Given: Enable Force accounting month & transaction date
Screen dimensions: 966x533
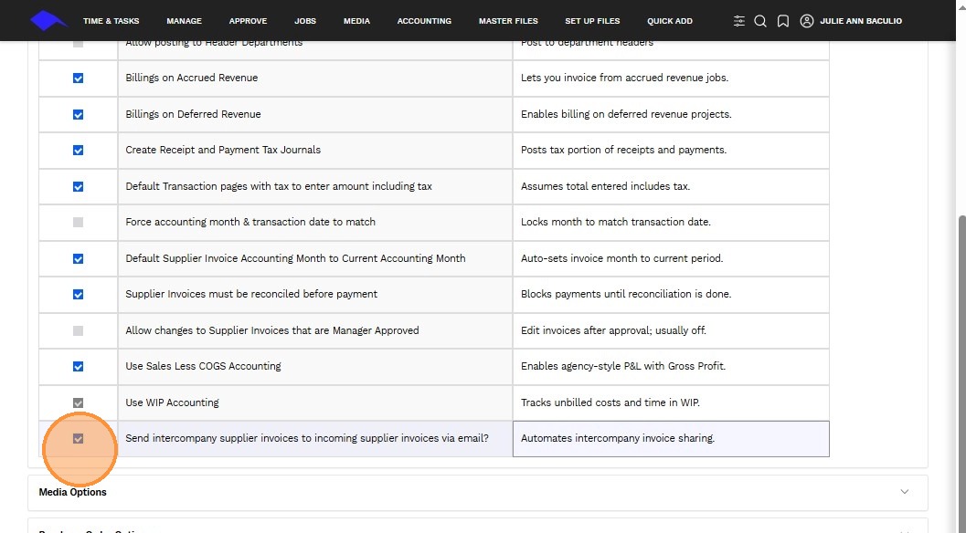Looking at the screenshot, I should pyautogui.click(x=78, y=223).
